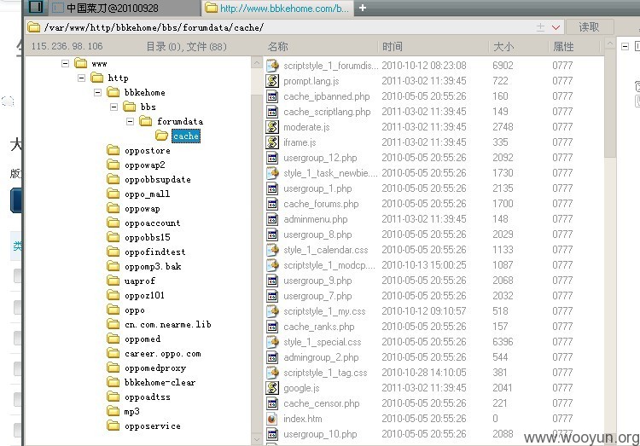Click the cache_ipbanned.php file icon
The image size is (640, 446).
coord(272,96)
